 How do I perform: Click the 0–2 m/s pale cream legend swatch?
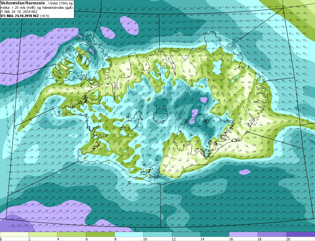14,234
